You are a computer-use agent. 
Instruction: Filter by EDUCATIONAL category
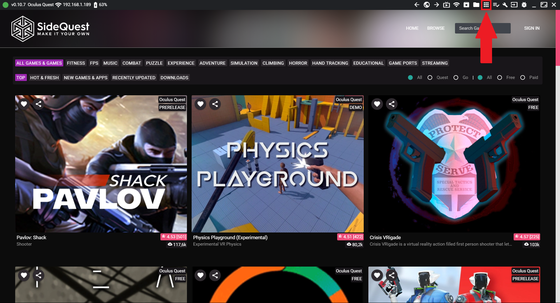click(368, 63)
